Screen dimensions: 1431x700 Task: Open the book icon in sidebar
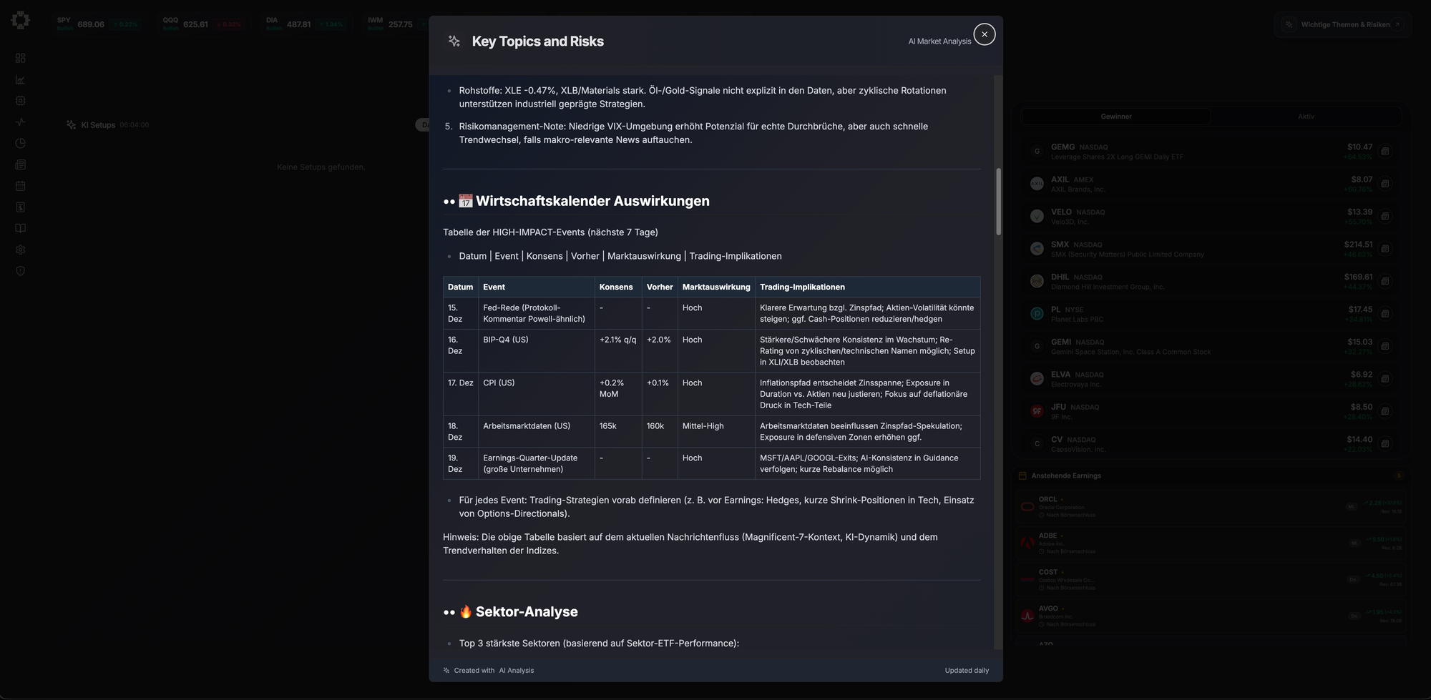20,229
